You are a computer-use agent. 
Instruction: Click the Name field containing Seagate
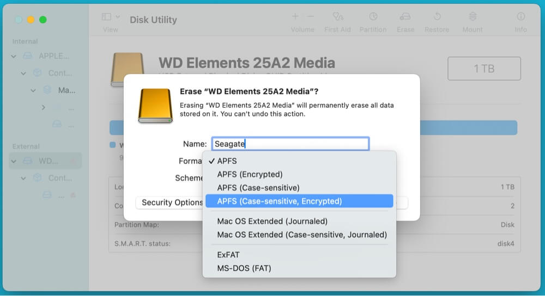coord(290,144)
